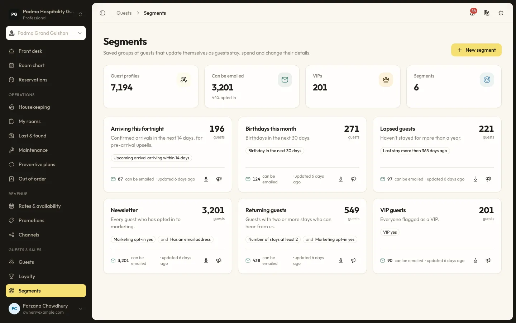Click the "Upcoming arrival arriving within 14 days" chip
The height and width of the screenshot is (323, 516).
click(x=151, y=158)
